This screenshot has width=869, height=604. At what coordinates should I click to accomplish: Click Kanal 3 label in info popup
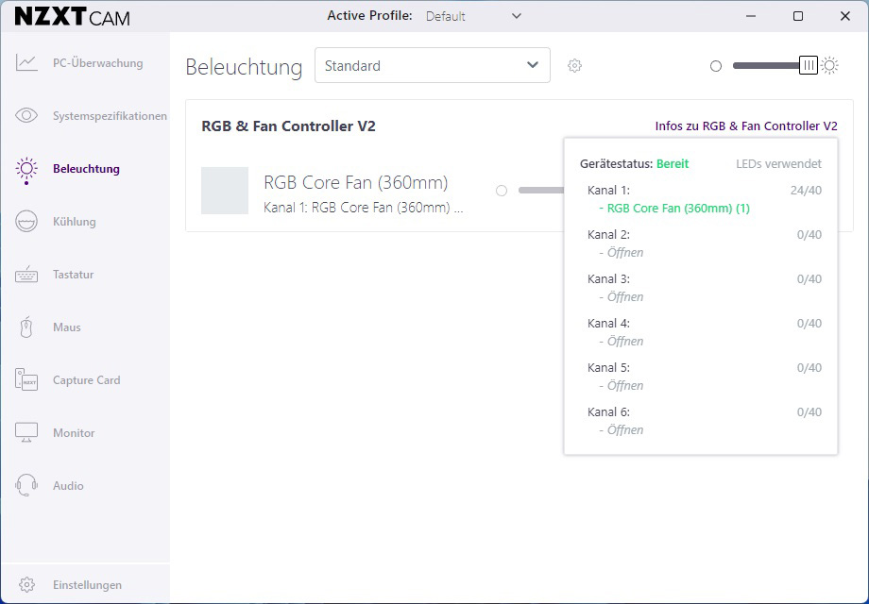608,279
